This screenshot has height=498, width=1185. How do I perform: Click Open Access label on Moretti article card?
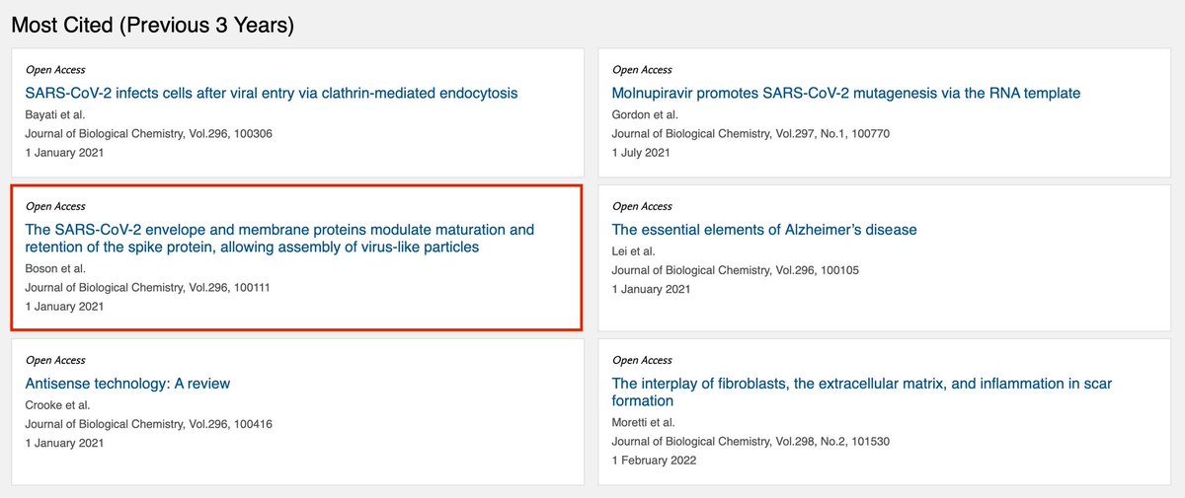point(642,360)
